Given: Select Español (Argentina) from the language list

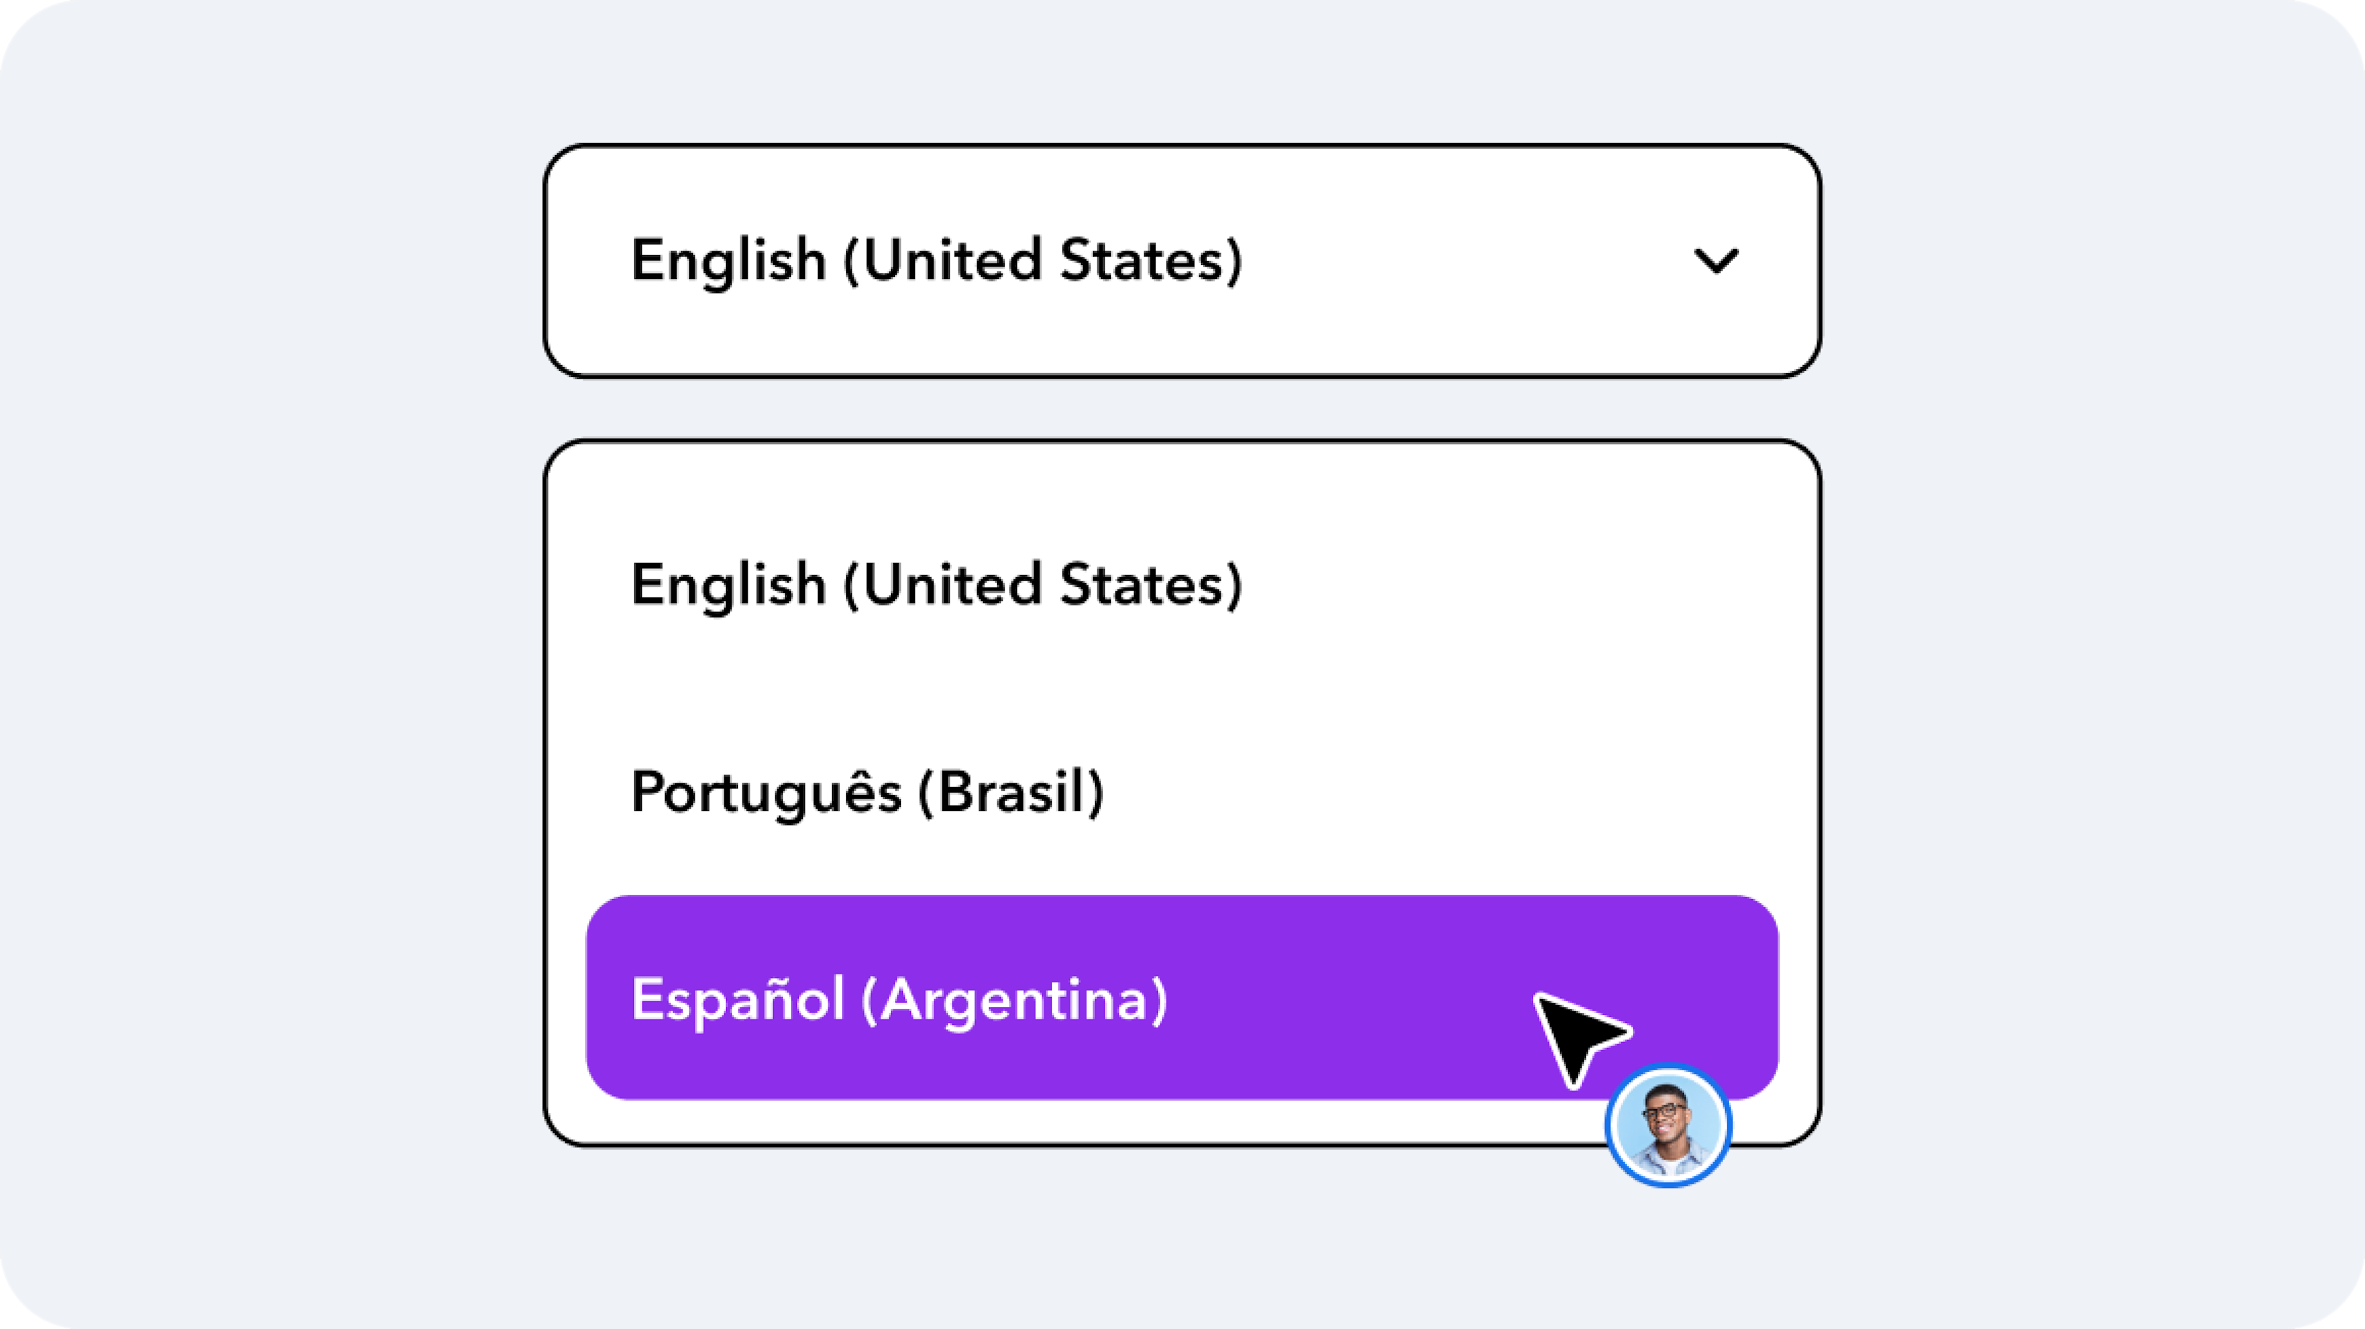Looking at the screenshot, I should 1182,998.
